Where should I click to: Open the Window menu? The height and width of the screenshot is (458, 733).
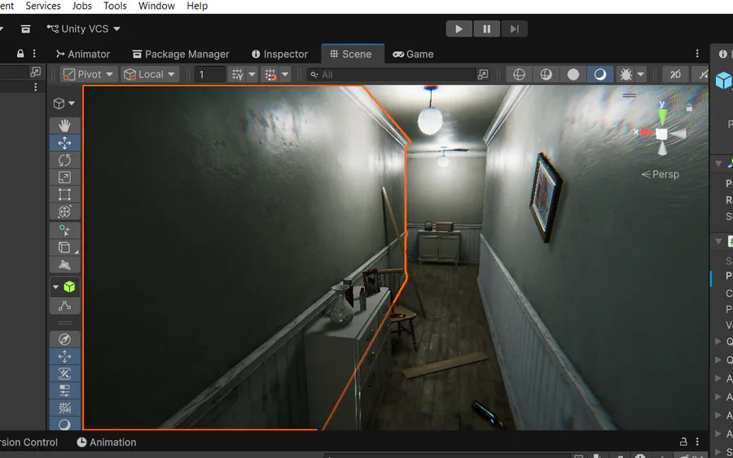point(156,6)
